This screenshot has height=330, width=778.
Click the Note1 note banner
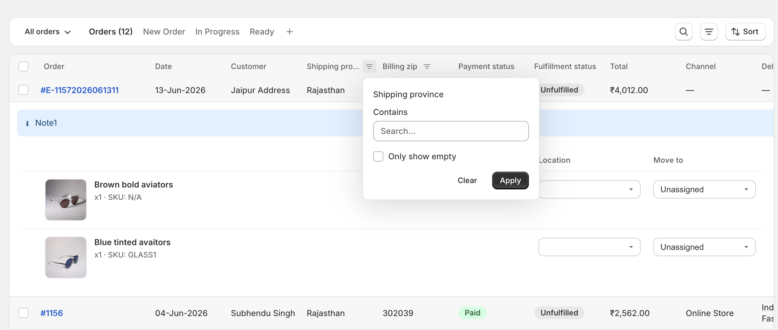(x=395, y=123)
